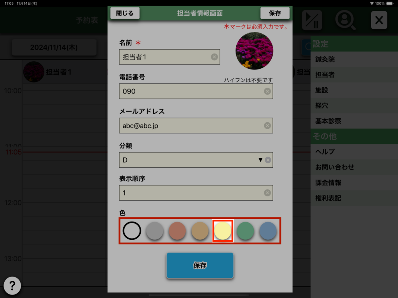Tap the blue 保存 button
This screenshot has height=298, width=398.
[200, 265]
